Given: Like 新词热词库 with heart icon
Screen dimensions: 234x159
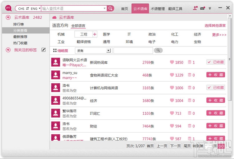Looking at the screenshot, I should 172,62.
